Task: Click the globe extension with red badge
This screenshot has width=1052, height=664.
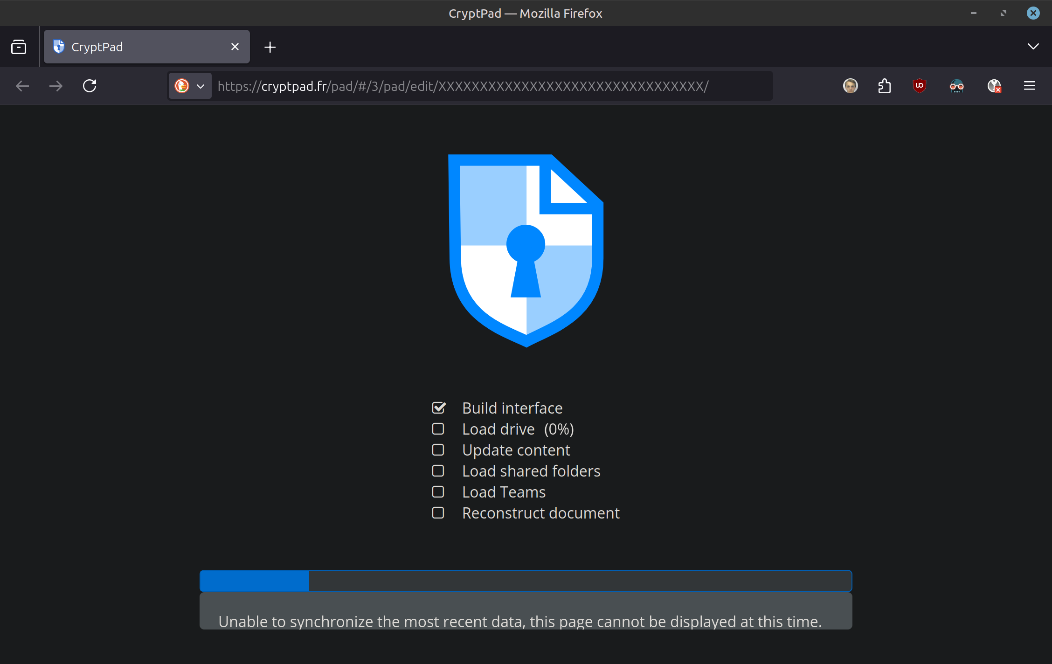Action: pos(994,86)
